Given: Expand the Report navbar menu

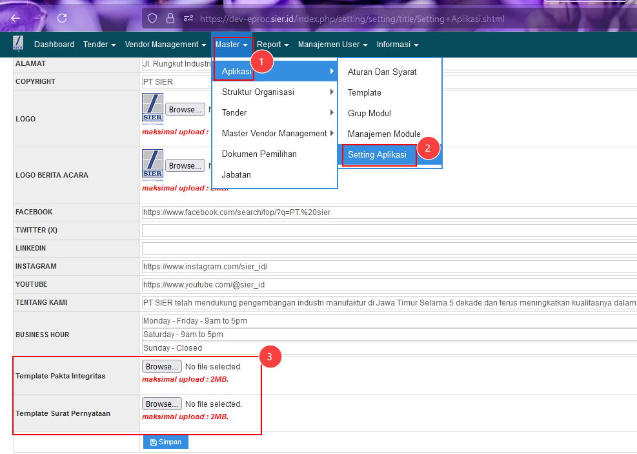Looking at the screenshot, I should (272, 45).
